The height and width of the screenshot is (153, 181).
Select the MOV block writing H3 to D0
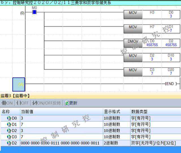[133, 15]
